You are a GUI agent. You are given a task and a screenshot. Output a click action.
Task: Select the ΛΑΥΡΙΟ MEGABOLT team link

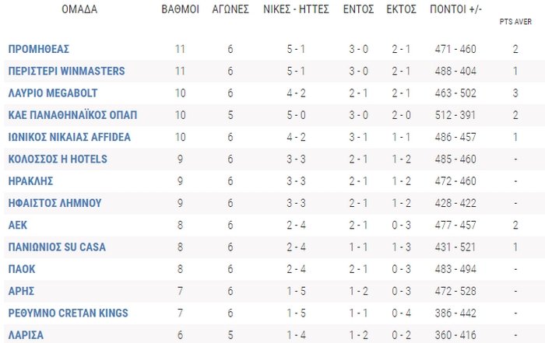53,93
